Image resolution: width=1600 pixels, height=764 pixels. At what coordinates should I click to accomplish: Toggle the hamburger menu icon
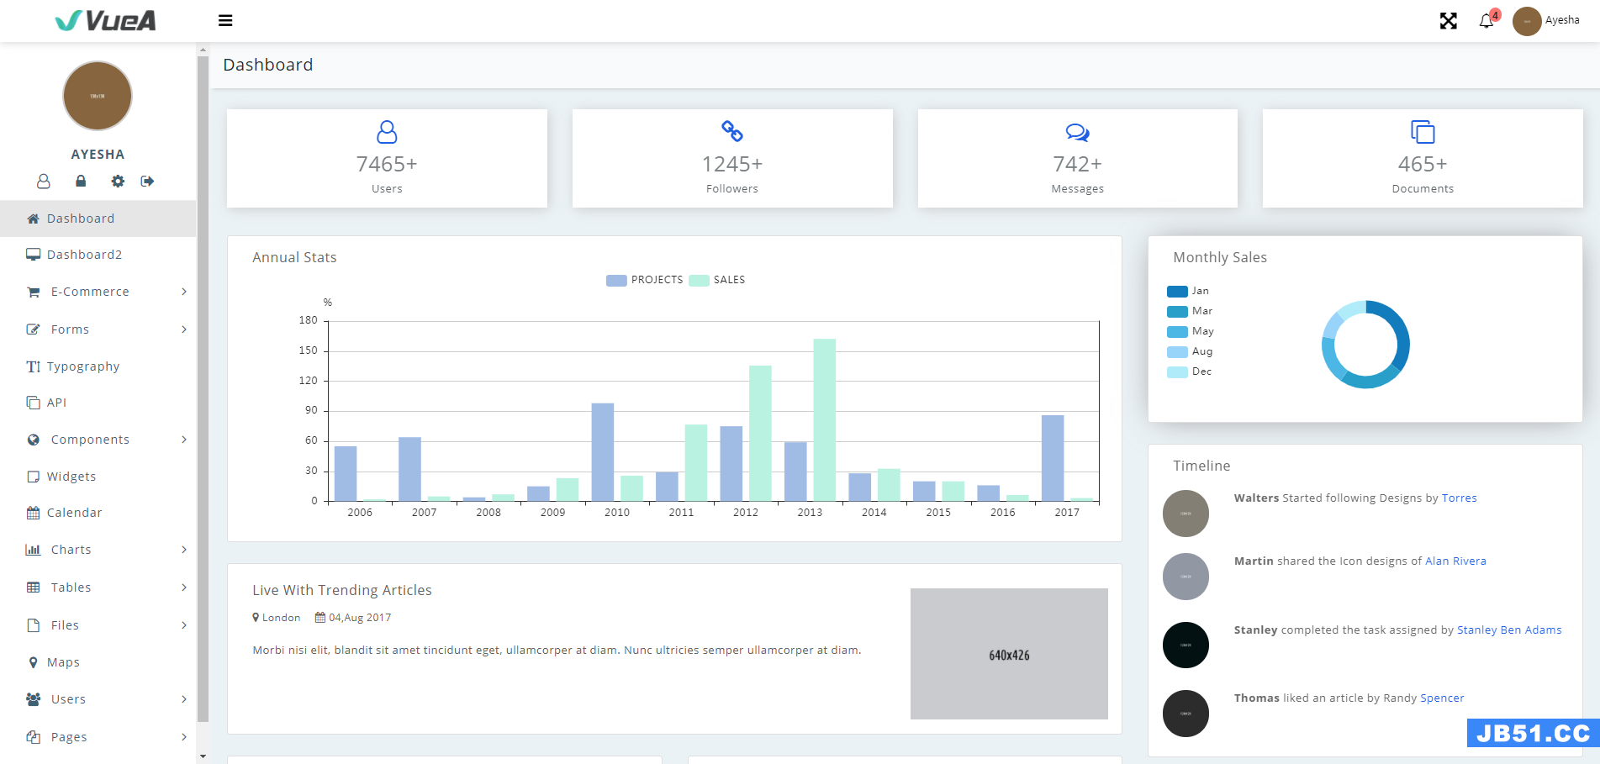225,20
